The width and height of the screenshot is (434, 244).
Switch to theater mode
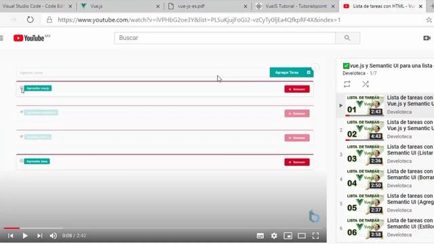click(302, 236)
